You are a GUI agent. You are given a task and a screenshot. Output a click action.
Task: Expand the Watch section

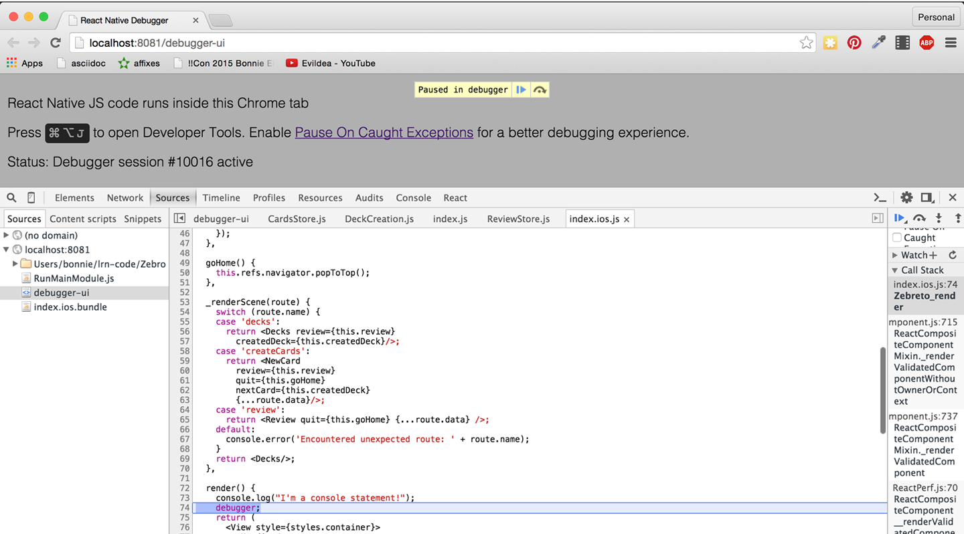[x=895, y=255]
